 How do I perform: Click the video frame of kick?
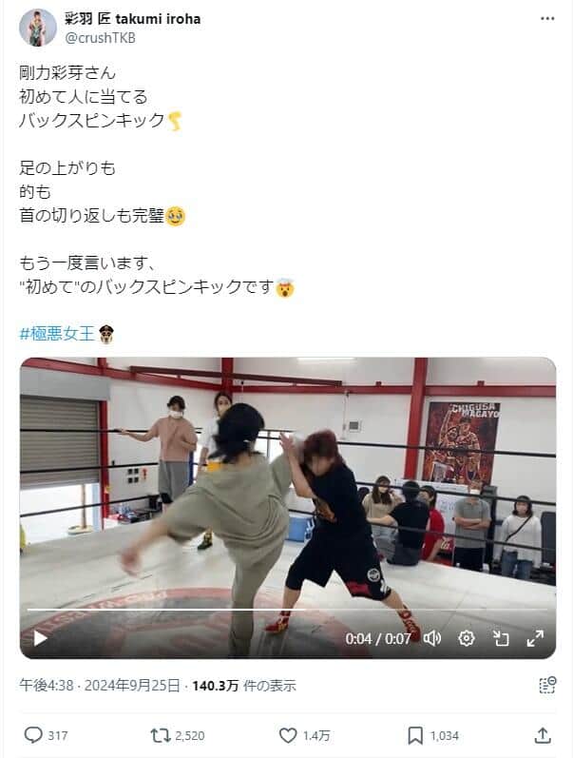point(288,483)
